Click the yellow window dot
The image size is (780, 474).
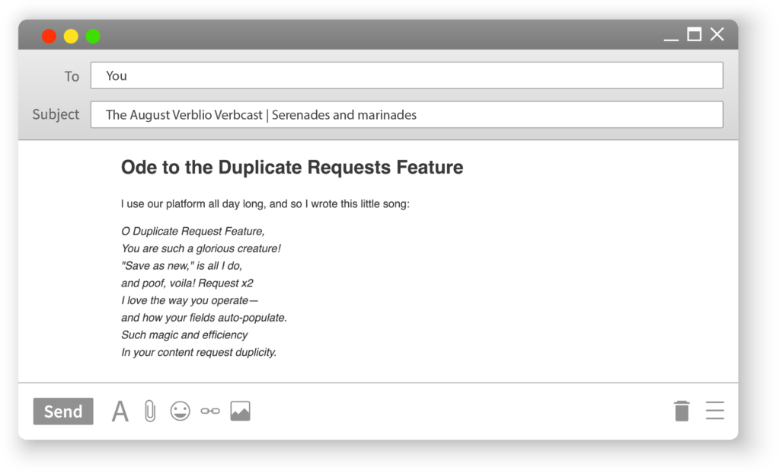(71, 36)
